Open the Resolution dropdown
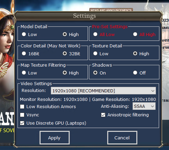The height and width of the screenshot is (150, 169). [x=103, y=91]
